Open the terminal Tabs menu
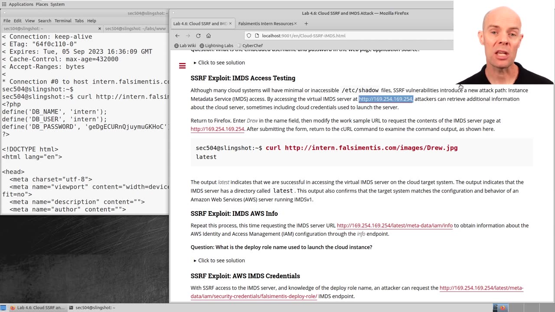555x312 pixels. (x=79, y=21)
